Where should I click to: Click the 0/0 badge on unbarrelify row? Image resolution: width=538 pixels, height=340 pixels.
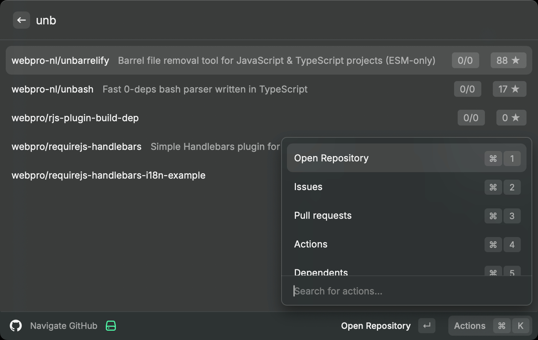pos(465,60)
